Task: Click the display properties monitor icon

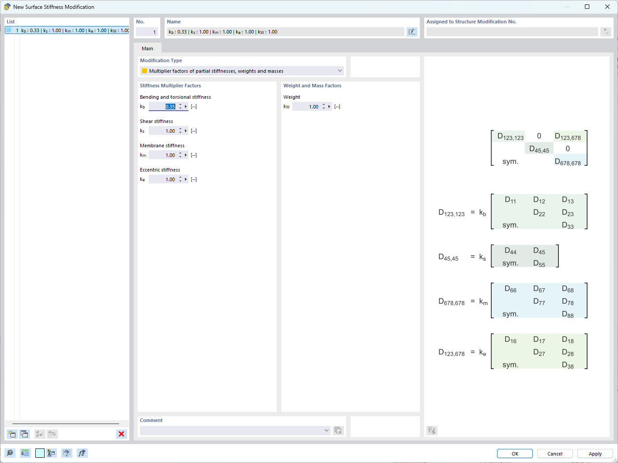Action: 67,453
